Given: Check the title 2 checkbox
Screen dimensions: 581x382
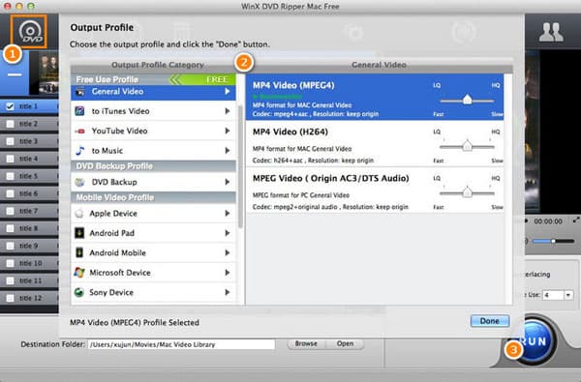Looking at the screenshot, I should click(x=10, y=124).
